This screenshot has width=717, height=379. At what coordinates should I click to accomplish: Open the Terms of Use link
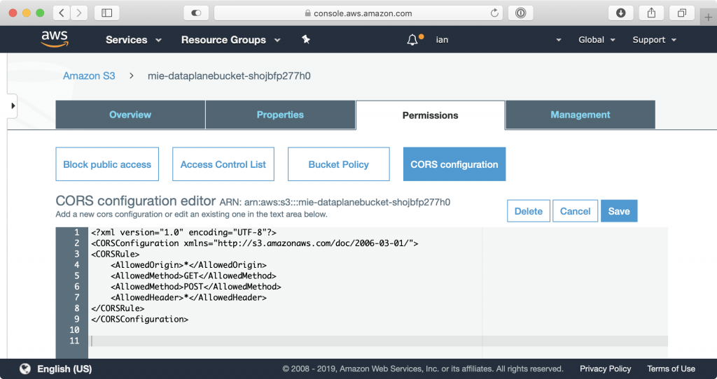pyautogui.click(x=671, y=369)
